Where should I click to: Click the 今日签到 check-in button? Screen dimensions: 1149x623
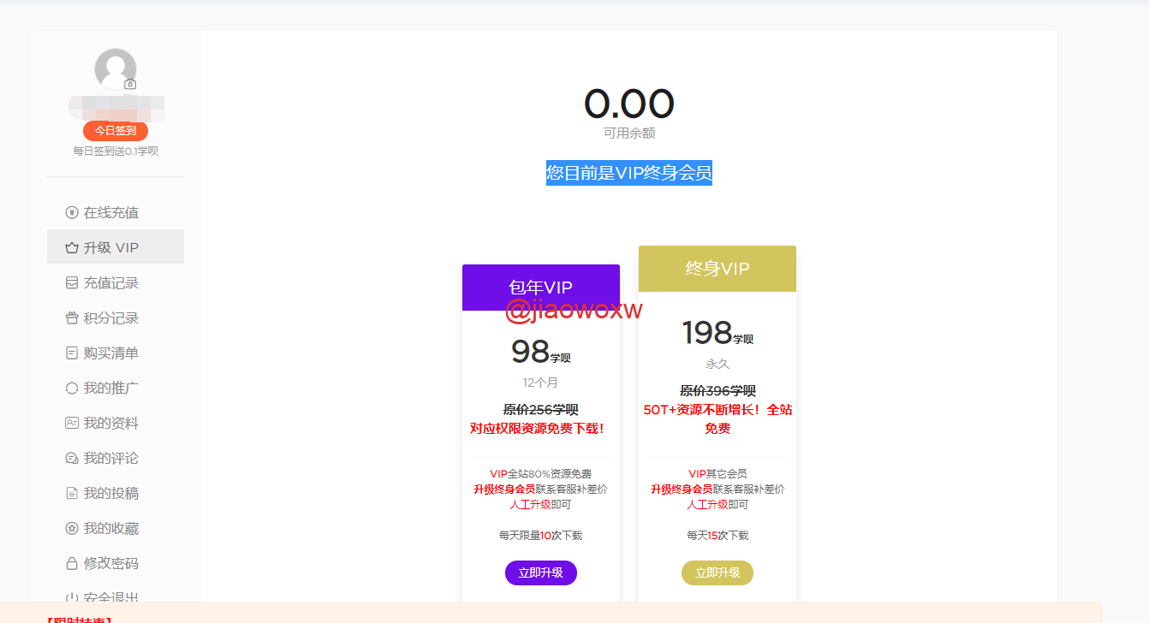pyautogui.click(x=116, y=131)
